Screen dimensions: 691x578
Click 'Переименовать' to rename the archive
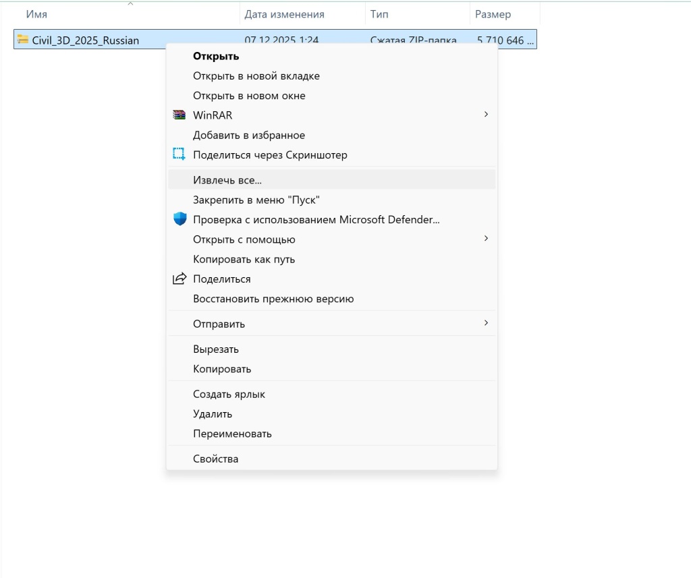233,433
